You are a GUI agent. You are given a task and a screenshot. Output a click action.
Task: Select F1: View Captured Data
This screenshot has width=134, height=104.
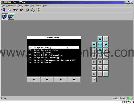(43, 50)
